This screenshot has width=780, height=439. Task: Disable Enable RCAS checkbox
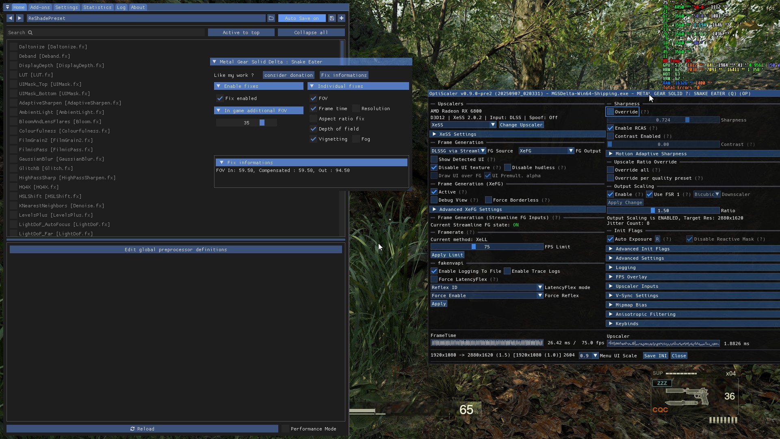coord(610,128)
